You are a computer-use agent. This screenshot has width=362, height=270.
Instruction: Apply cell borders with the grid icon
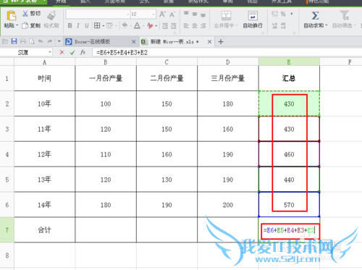tap(97, 25)
